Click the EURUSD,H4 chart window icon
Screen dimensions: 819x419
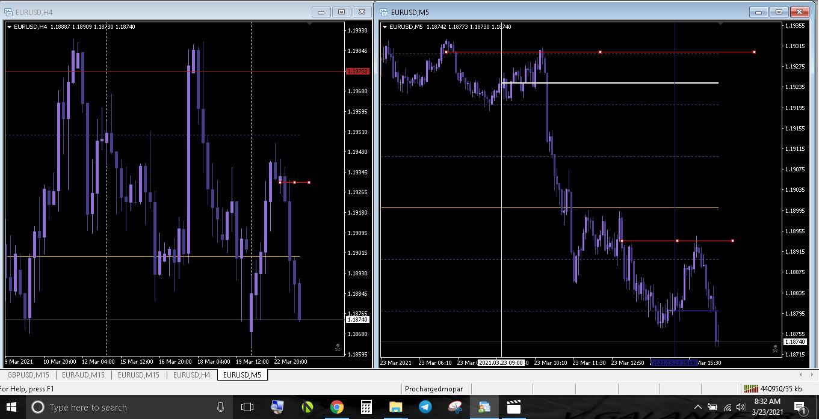pyautogui.click(x=8, y=11)
